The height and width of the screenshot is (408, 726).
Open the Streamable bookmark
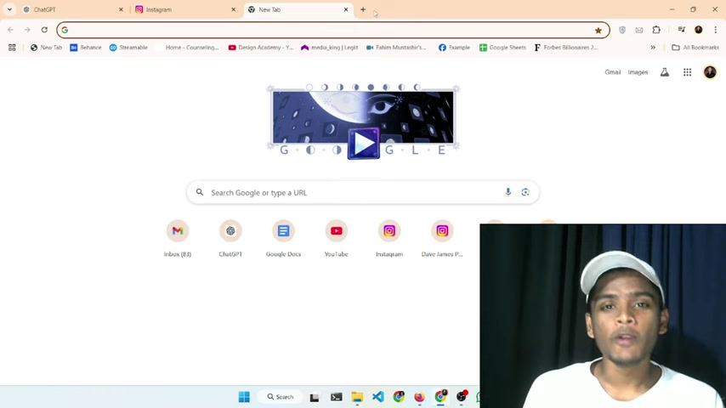128,48
